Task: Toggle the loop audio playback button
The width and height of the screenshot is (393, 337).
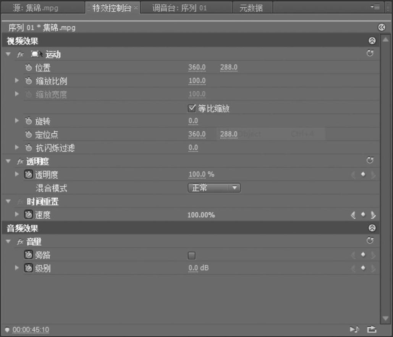Action: point(372,329)
